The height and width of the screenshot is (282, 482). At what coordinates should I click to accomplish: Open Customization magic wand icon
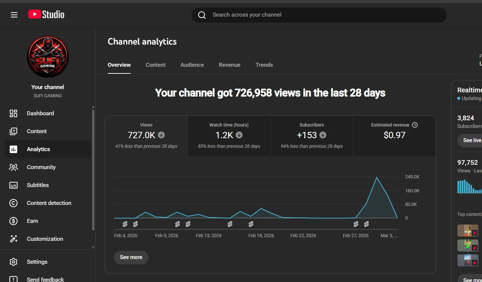coord(14,239)
